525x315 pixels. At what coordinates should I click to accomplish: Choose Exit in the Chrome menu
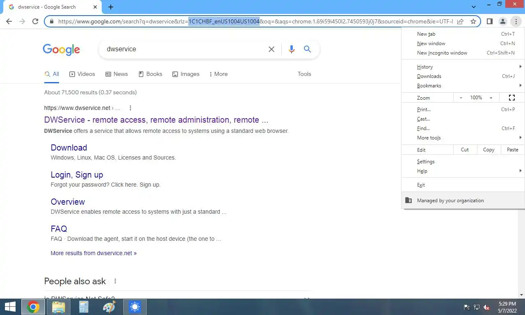click(463, 185)
